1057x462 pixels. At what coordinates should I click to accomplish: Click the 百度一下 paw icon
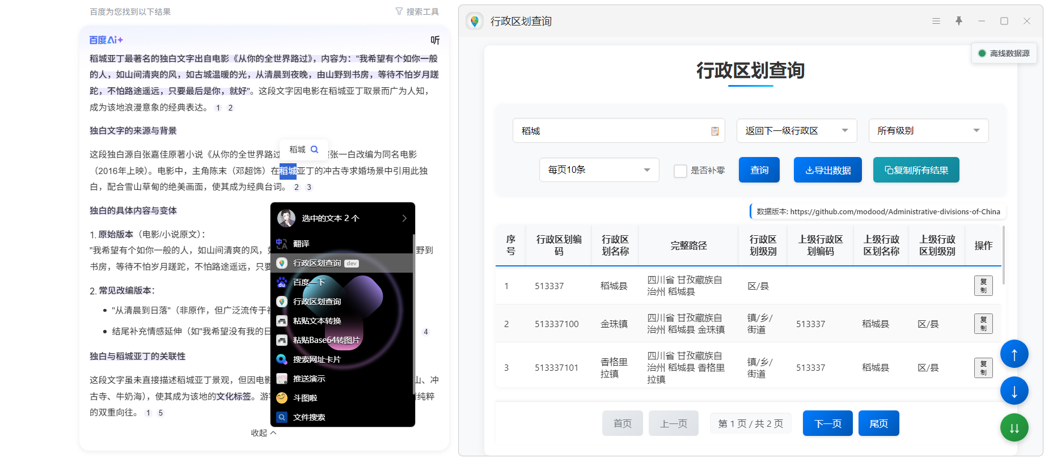coord(282,282)
